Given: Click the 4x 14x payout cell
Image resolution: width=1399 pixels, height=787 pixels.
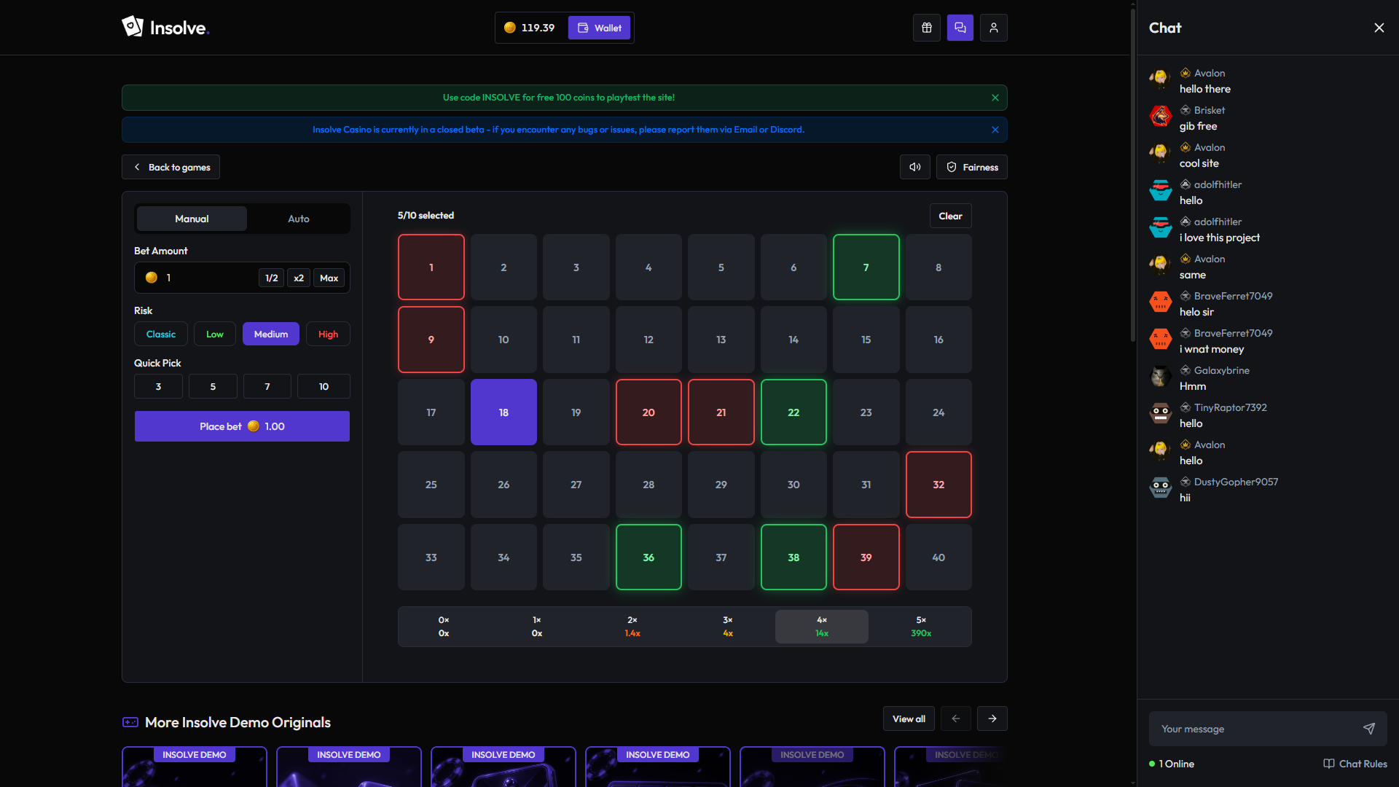Looking at the screenshot, I should [x=822, y=627].
